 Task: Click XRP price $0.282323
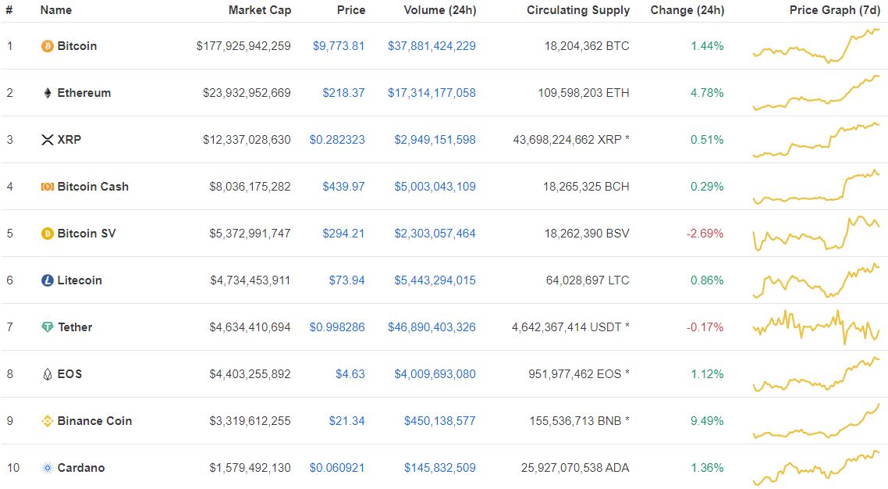pos(337,140)
